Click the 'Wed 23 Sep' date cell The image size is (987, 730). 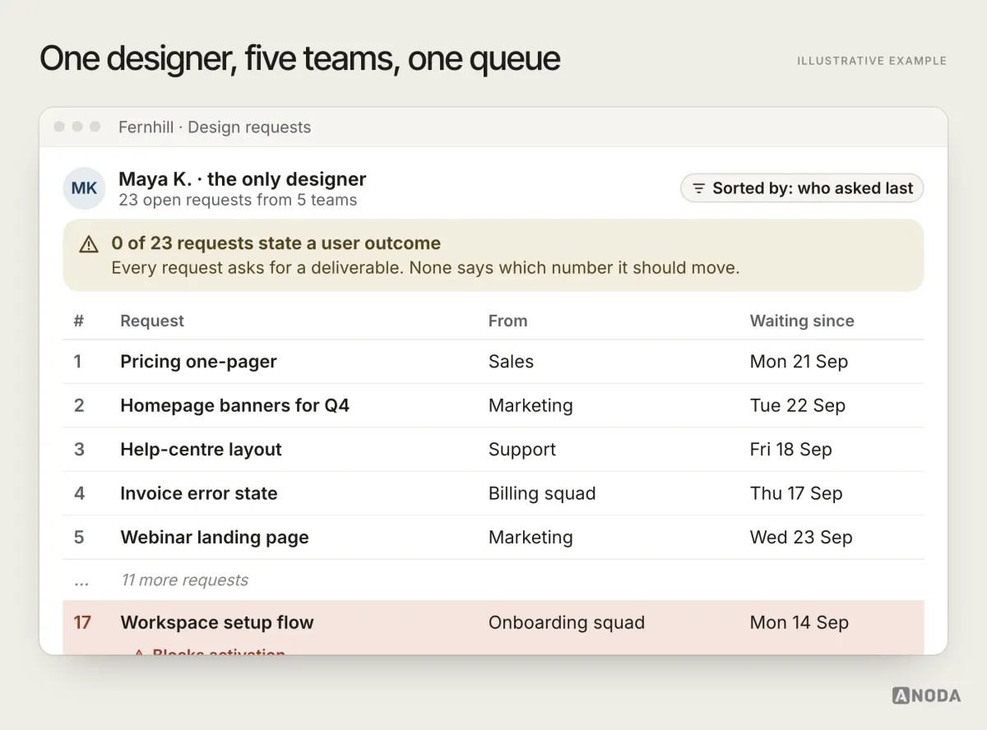(x=801, y=538)
